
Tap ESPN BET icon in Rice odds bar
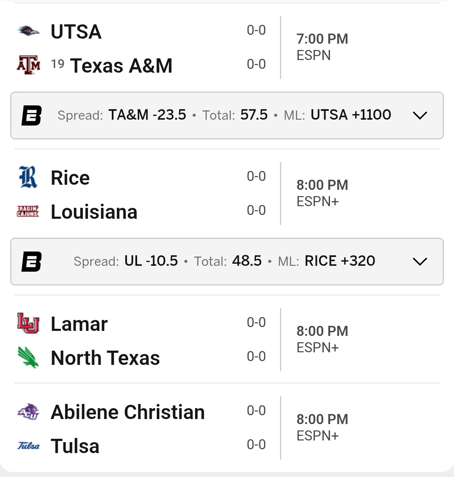pyautogui.click(x=32, y=262)
